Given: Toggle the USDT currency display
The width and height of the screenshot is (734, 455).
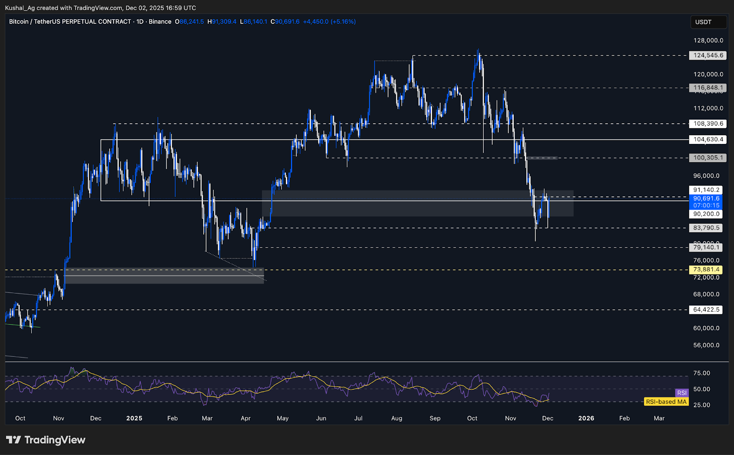Looking at the screenshot, I should (709, 22).
